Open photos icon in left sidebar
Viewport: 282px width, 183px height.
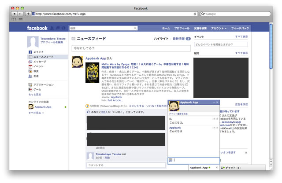pos(30,71)
